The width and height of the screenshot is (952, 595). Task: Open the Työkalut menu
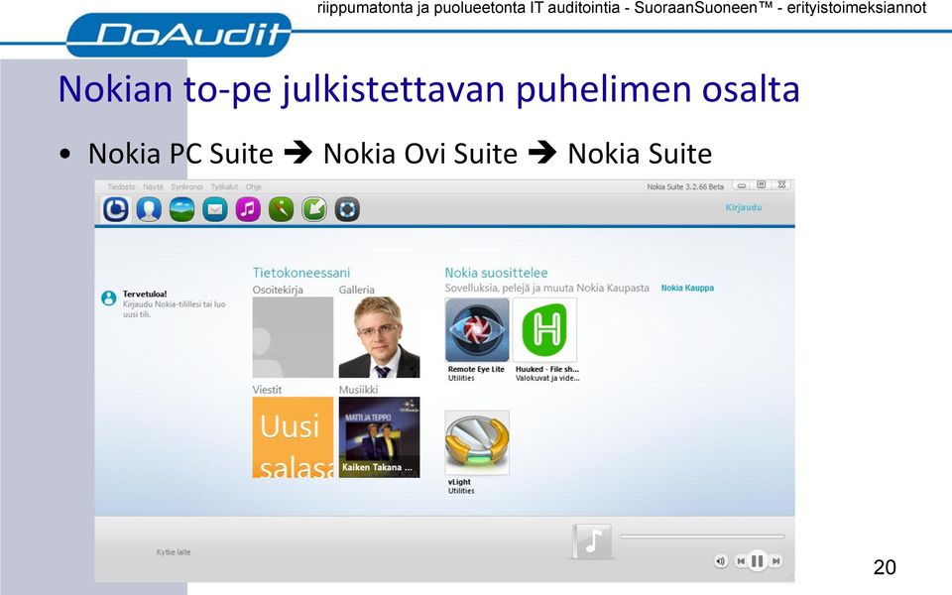(224, 187)
